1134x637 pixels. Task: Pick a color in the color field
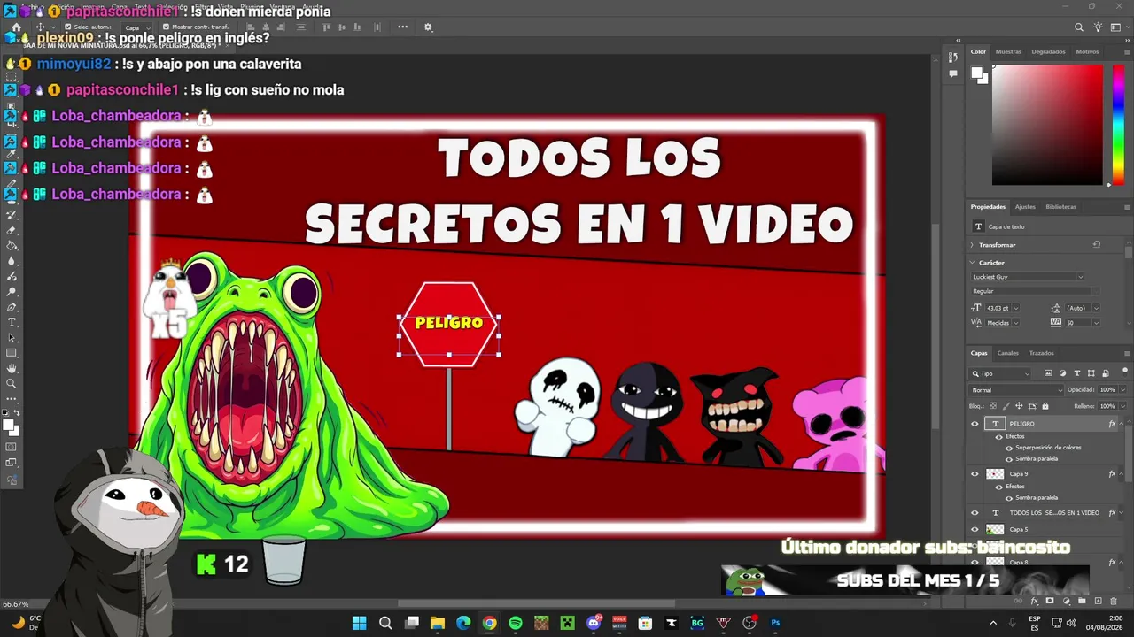[x=1047, y=125]
